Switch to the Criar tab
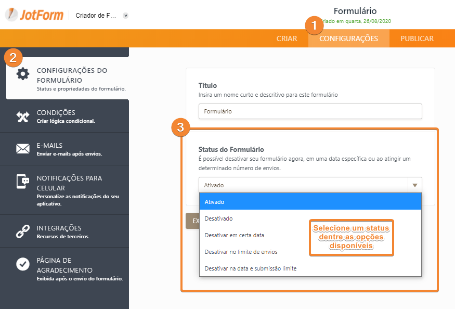Image resolution: width=455 pixels, height=309 pixels. coord(287,38)
